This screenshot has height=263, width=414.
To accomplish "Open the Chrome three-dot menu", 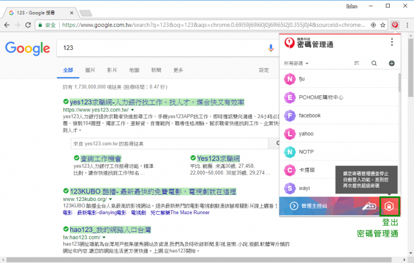I will pyautogui.click(x=407, y=25).
